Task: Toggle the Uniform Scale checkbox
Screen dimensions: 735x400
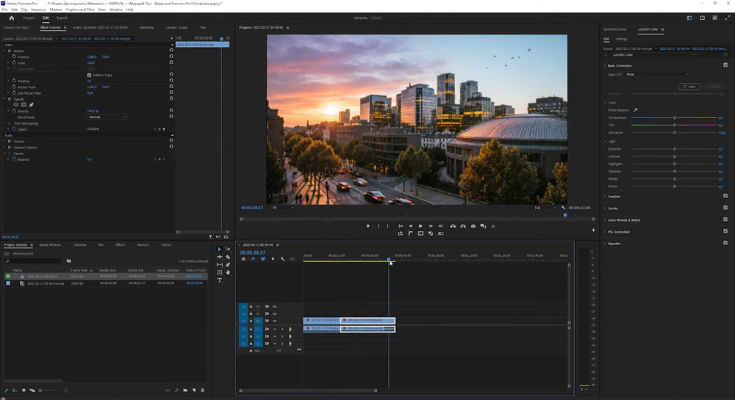Action: 88,75
